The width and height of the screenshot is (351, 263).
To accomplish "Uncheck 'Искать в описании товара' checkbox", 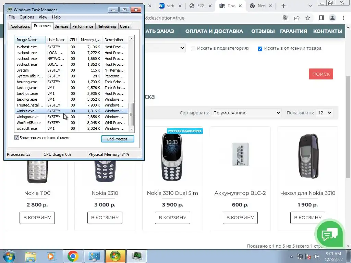I will [260, 49].
